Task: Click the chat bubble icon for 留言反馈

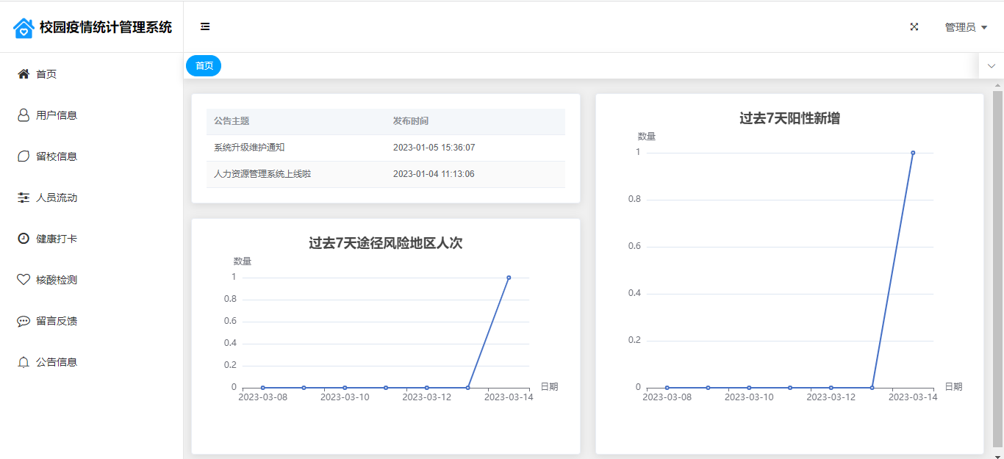Action: coord(24,321)
